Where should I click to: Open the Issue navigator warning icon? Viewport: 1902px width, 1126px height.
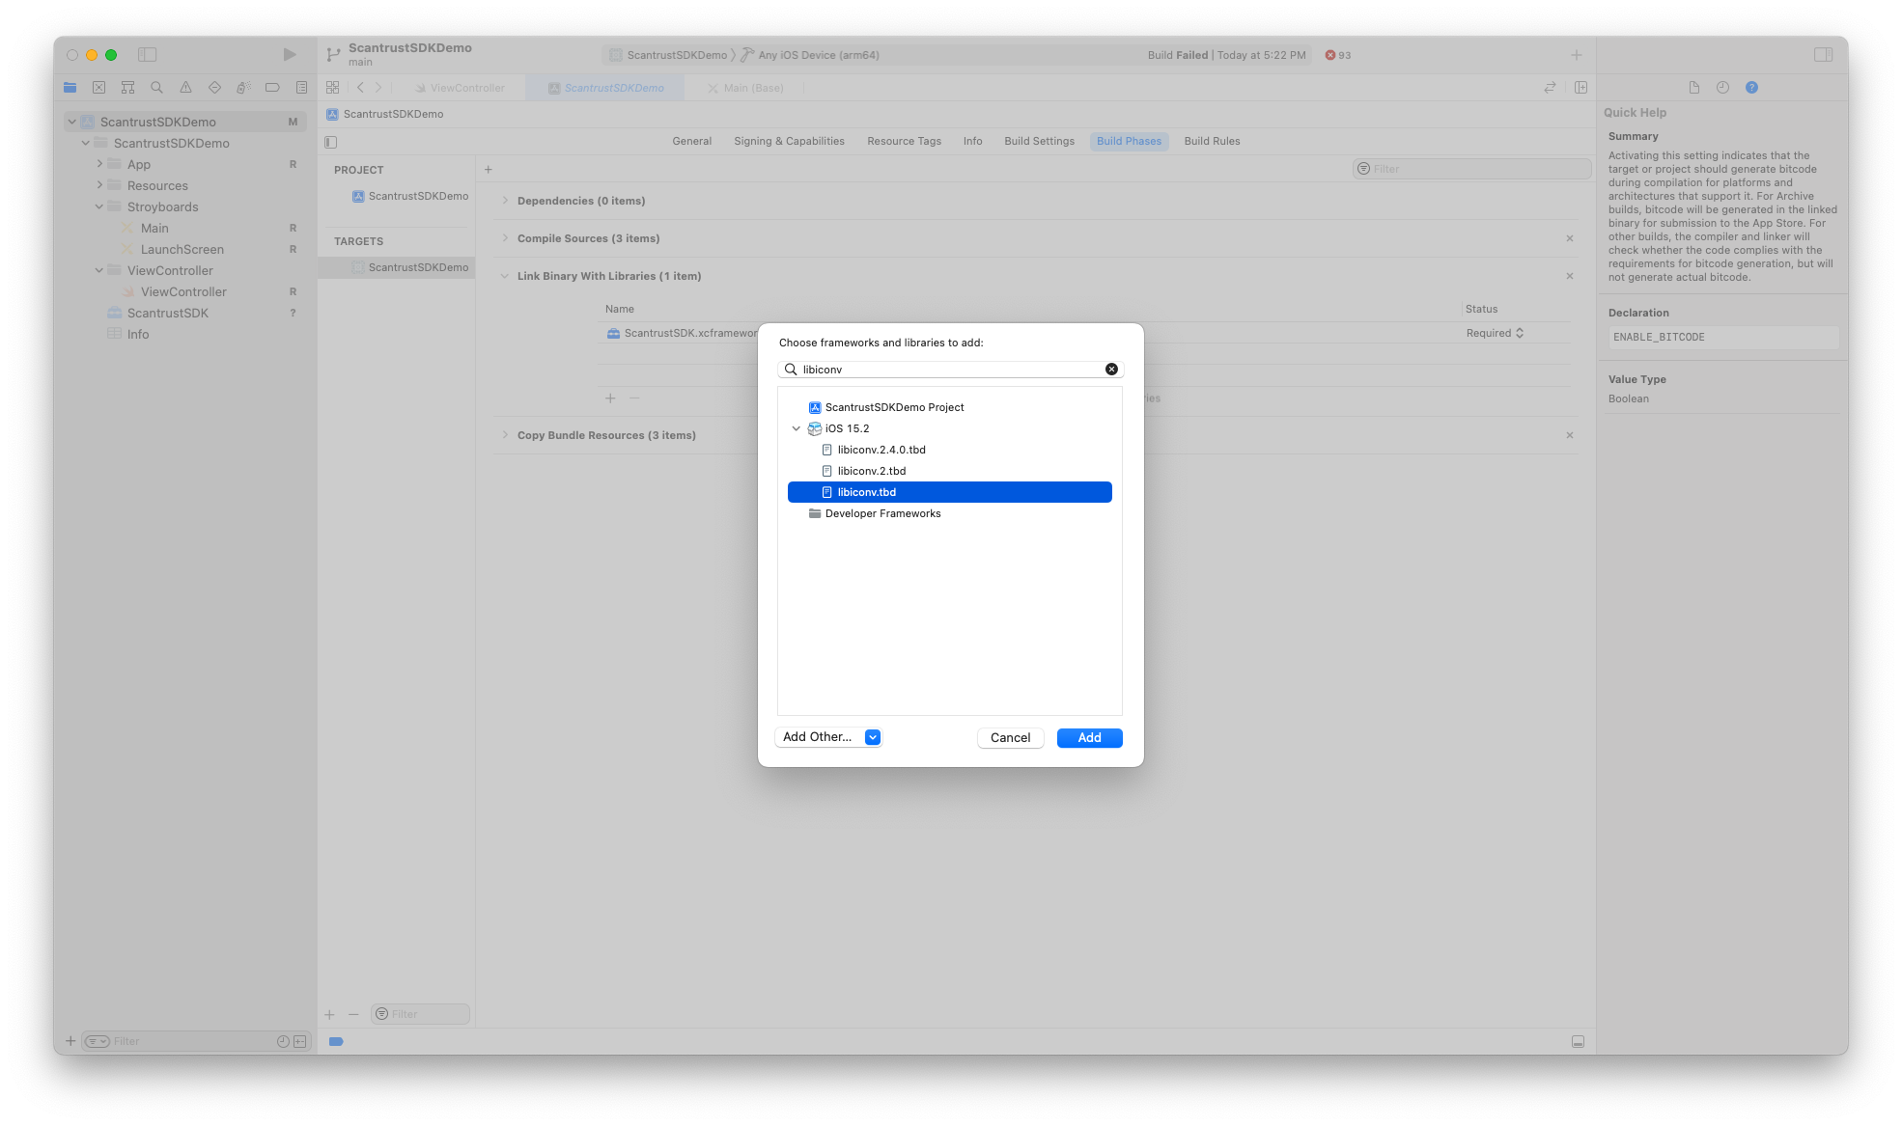tap(185, 88)
